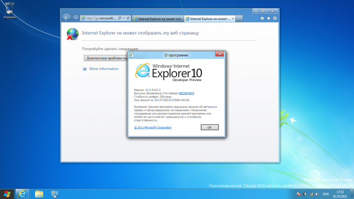The image size is (354, 199).
Task: Click the Back navigation arrow
Action: (67, 18)
